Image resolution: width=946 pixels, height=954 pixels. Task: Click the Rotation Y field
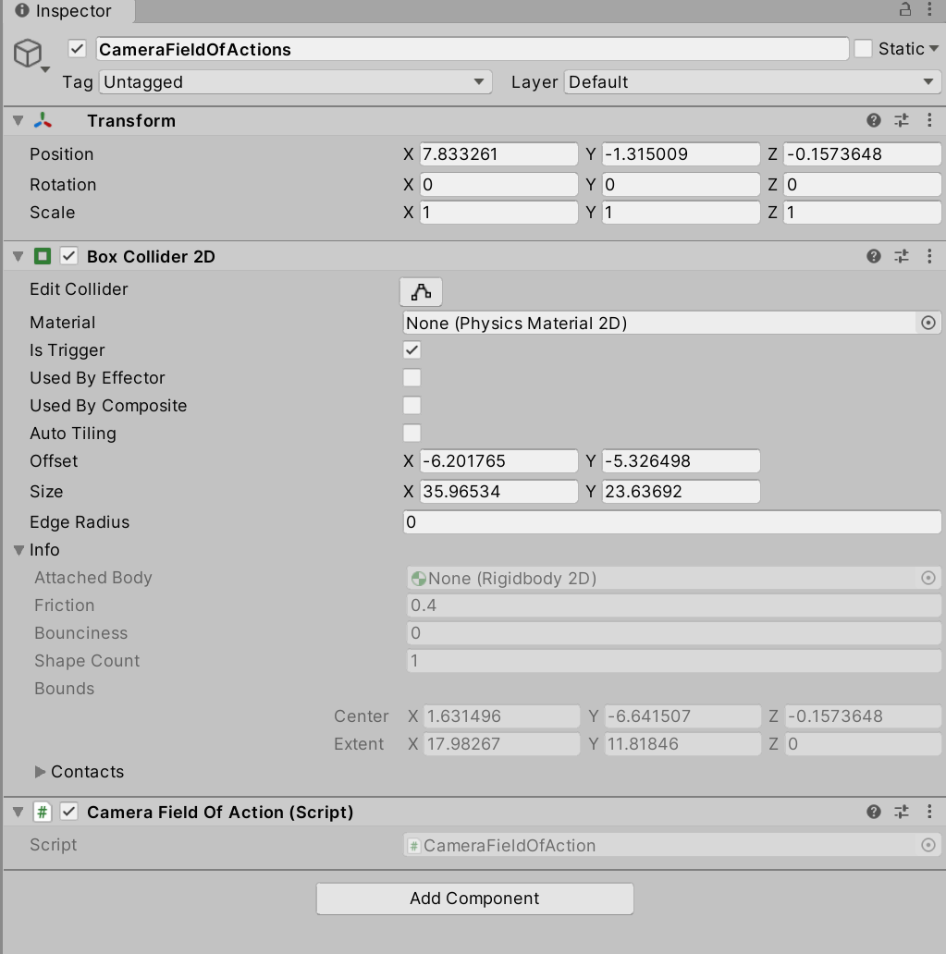pos(681,184)
